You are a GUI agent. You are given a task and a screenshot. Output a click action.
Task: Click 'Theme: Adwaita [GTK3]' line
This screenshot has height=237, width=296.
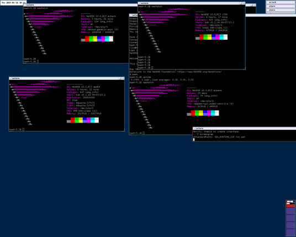81,103
